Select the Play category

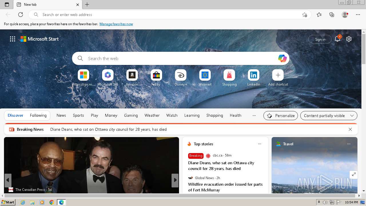point(94,116)
